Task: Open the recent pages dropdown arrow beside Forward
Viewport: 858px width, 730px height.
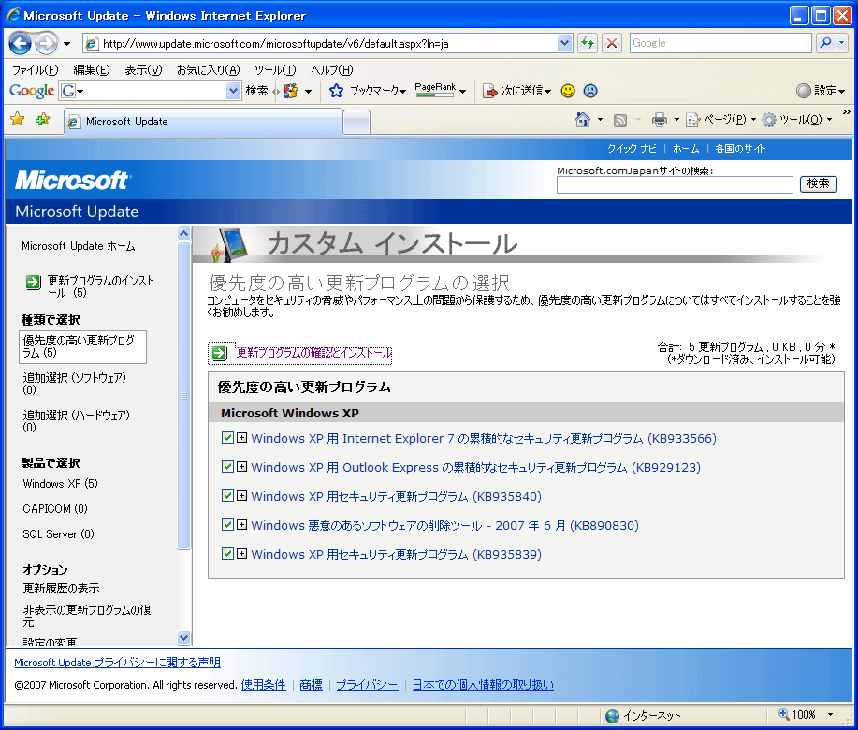Action: [x=66, y=44]
